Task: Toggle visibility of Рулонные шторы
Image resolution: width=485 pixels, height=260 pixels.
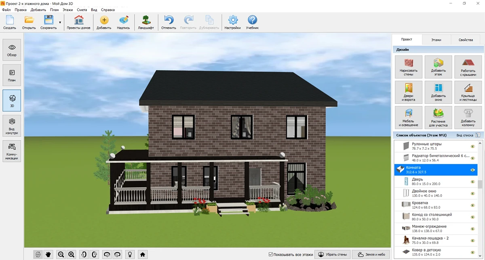Action: point(472,146)
